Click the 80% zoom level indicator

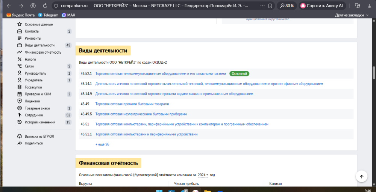286,6
